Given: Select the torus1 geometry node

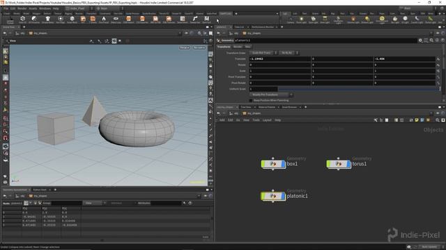Looking at the screenshot, I should click(x=339, y=164).
